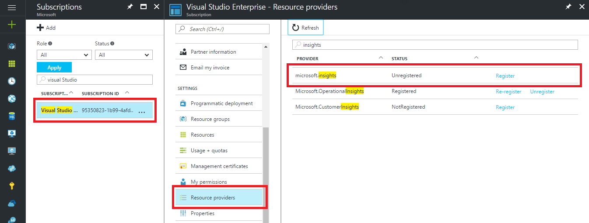Open the SQL databases sidebar icon
589x223 pixels.
point(12,116)
